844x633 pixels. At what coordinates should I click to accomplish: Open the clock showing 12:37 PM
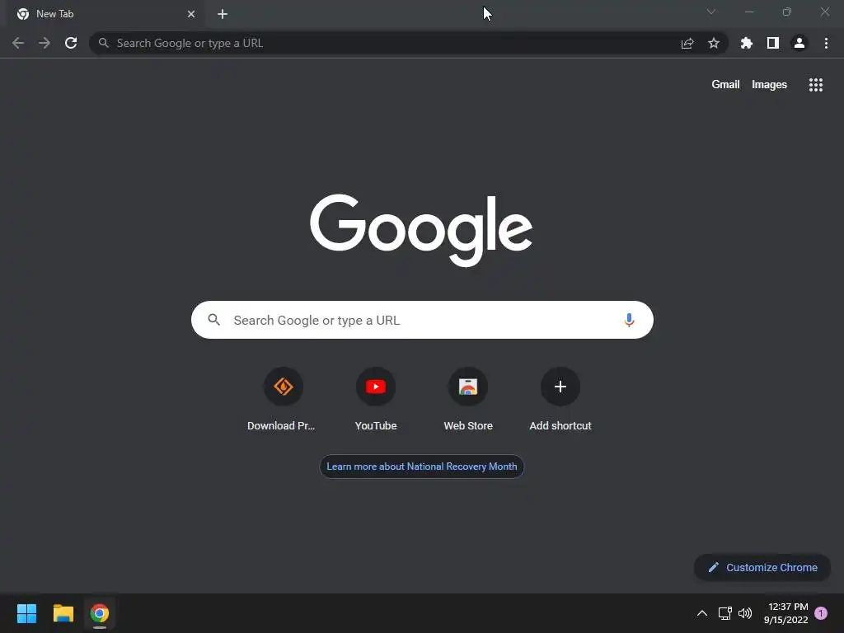785,613
